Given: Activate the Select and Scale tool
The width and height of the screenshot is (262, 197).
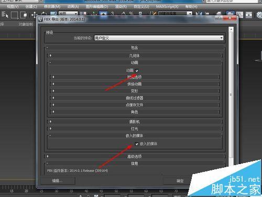Looking at the screenshot, I should point(53,14).
